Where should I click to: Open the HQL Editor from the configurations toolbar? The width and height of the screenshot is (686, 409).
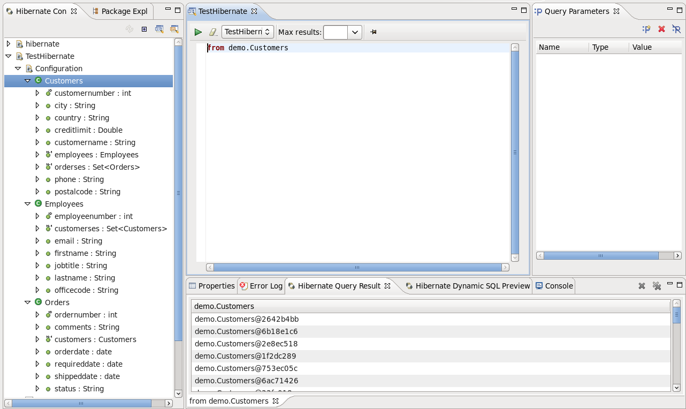tap(159, 29)
